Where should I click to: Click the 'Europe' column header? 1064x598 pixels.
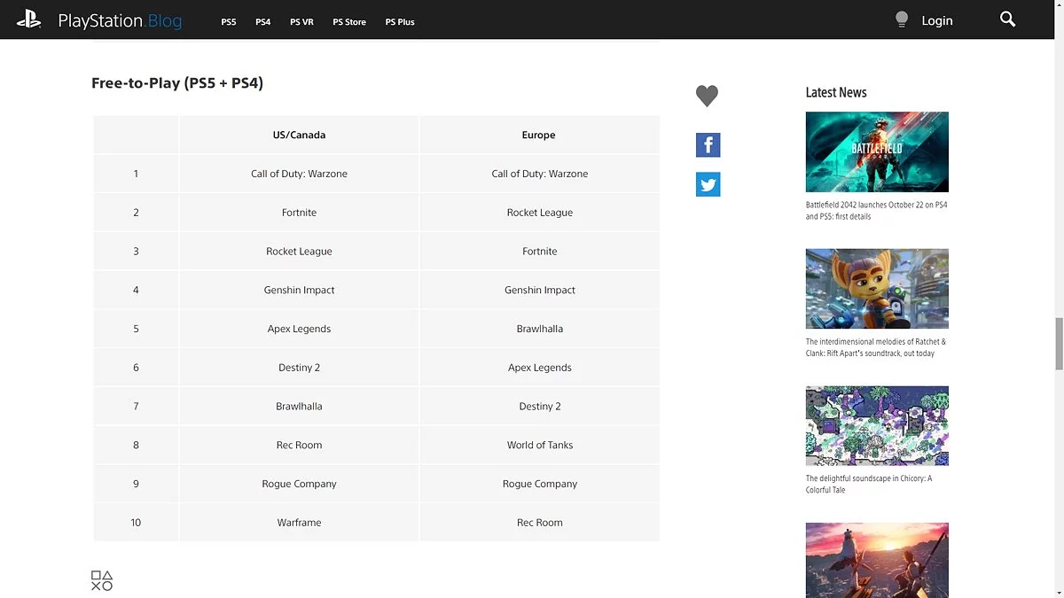pos(539,135)
